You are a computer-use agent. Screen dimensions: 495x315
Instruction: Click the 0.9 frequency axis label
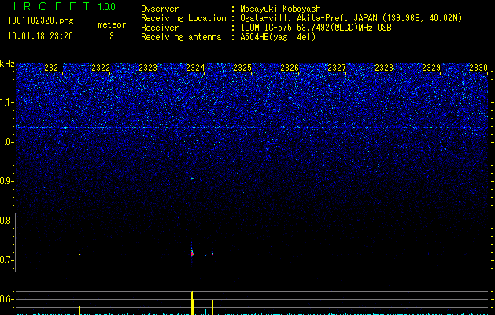click(7, 181)
